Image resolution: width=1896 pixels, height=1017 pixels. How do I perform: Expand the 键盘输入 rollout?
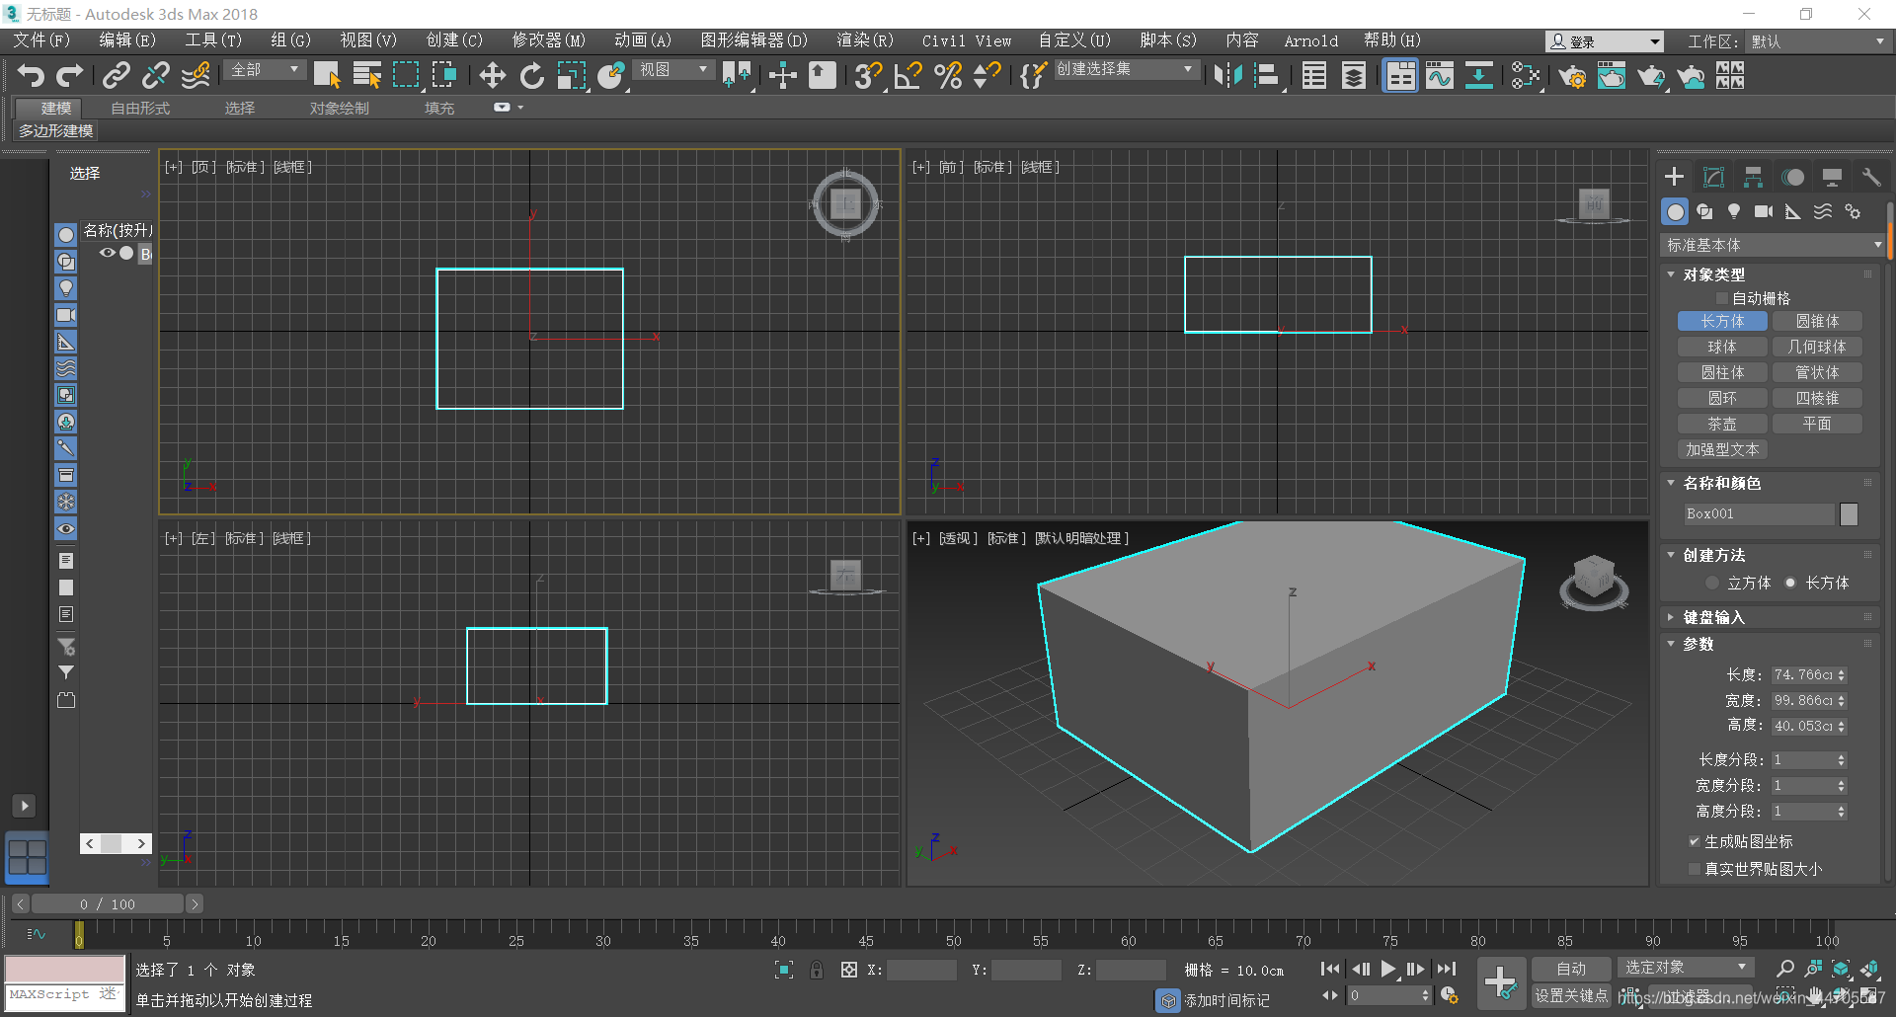(1713, 617)
